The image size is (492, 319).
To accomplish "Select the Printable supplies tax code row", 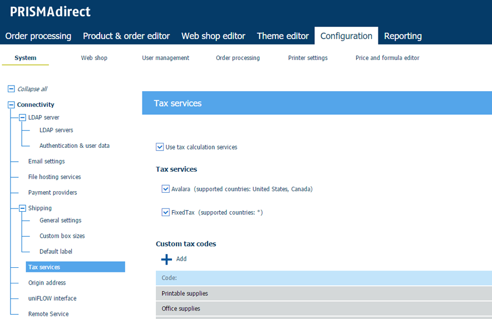I will click(x=323, y=293).
